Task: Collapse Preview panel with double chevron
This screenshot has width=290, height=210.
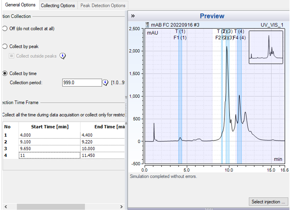Action: tap(133, 16)
